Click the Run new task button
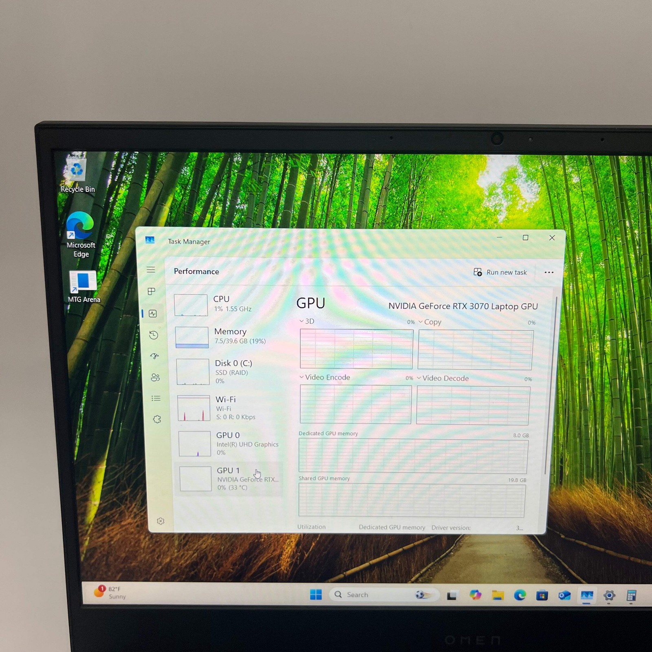Screen dimensions: 652x652 (x=500, y=272)
